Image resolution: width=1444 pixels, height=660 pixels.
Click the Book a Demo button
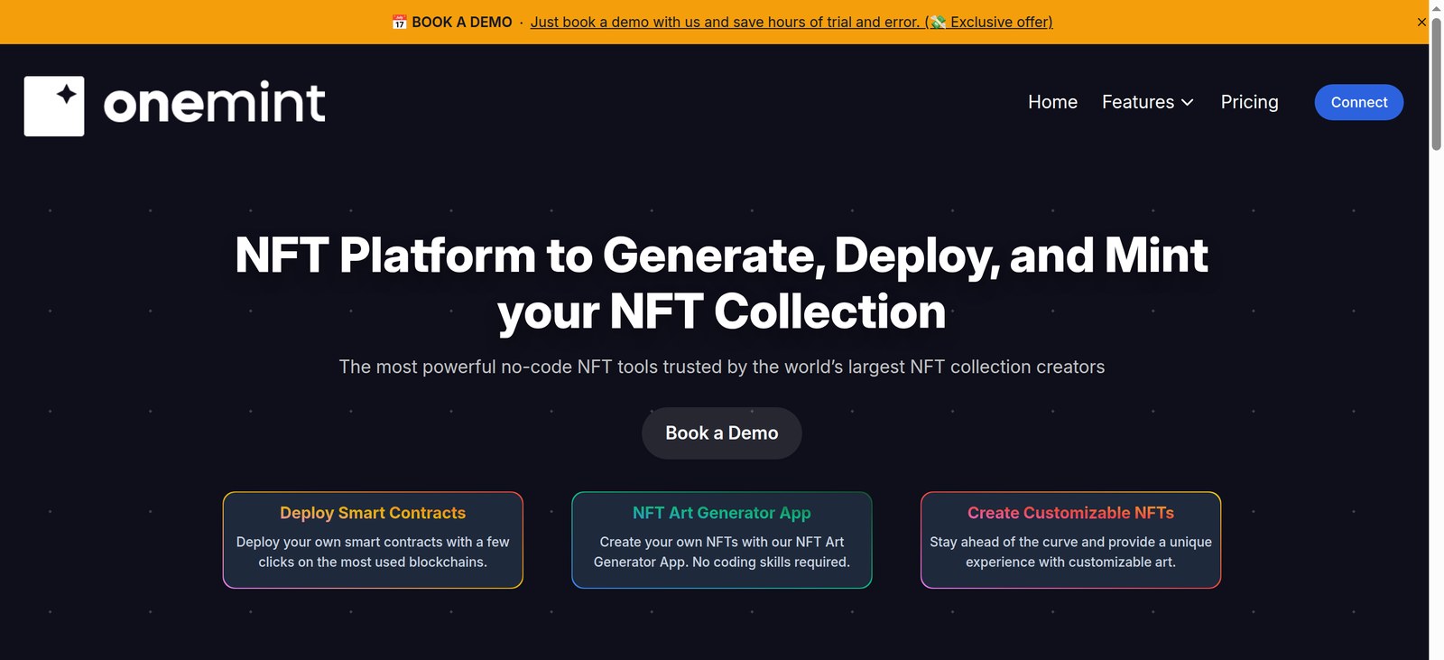(722, 433)
